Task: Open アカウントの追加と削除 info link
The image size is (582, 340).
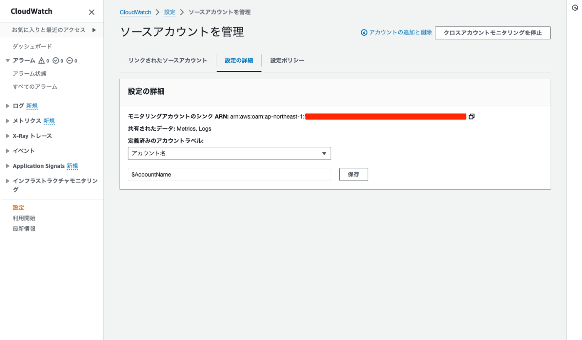Action: [400, 32]
